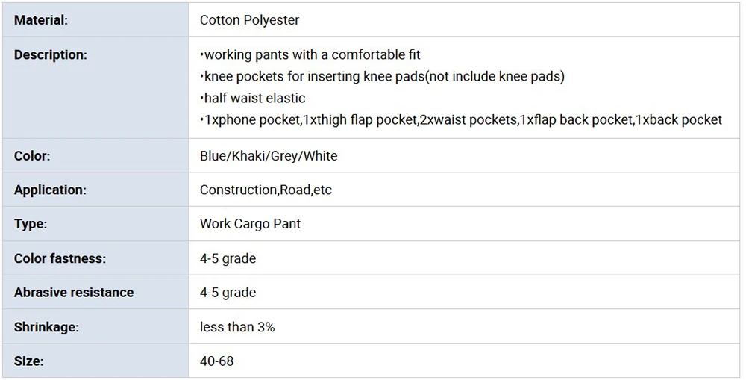Click the phone pocket list line
The height and width of the screenshot is (380, 746).
click(461, 119)
